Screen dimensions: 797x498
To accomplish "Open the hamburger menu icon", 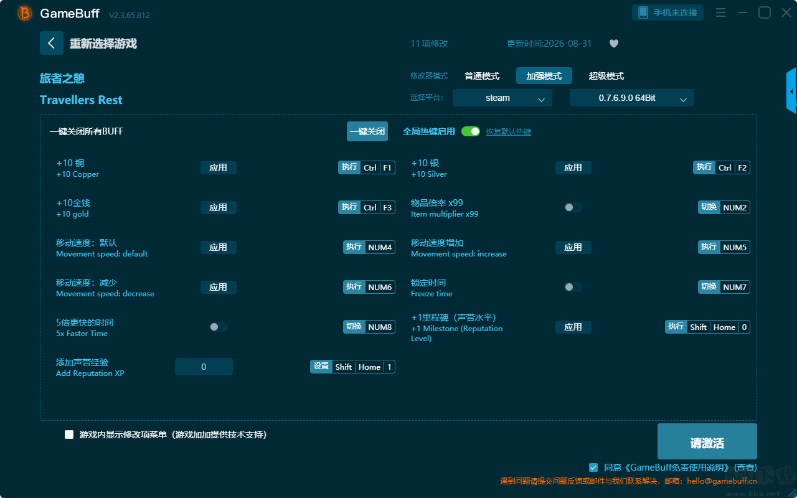I will [x=720, y=12].
